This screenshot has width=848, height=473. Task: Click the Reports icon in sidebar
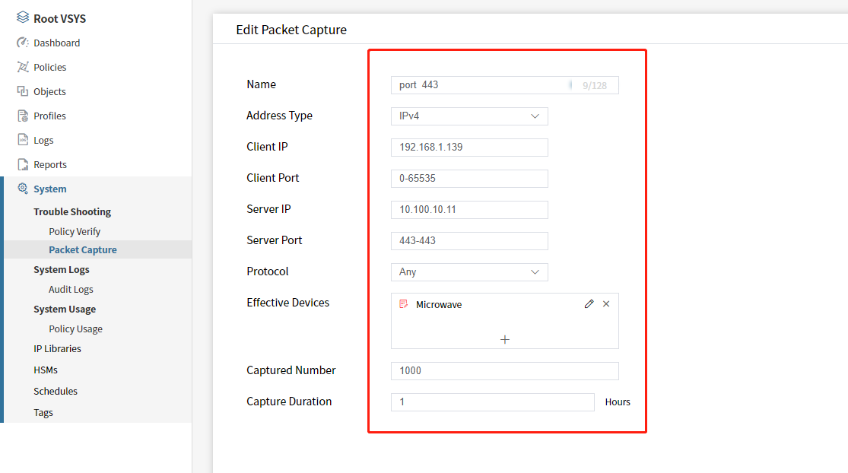(x=23, y=165)
